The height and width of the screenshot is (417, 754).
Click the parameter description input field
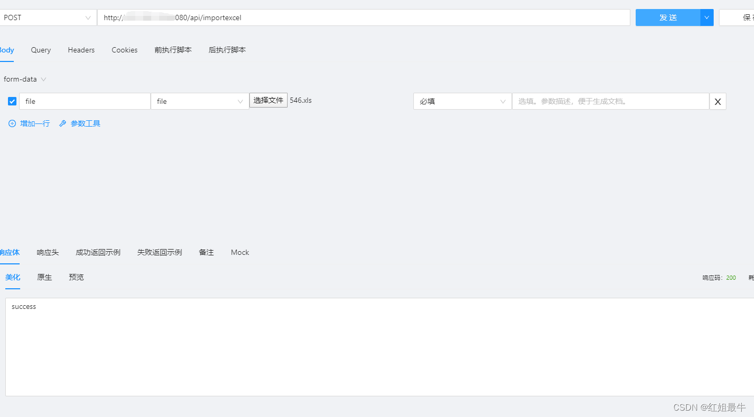click(x=610, y=101)
